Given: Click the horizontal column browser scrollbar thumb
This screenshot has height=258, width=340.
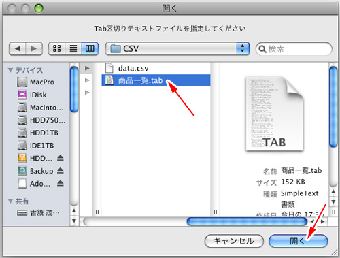Looking at the screenshot, I should pos(247,221).
